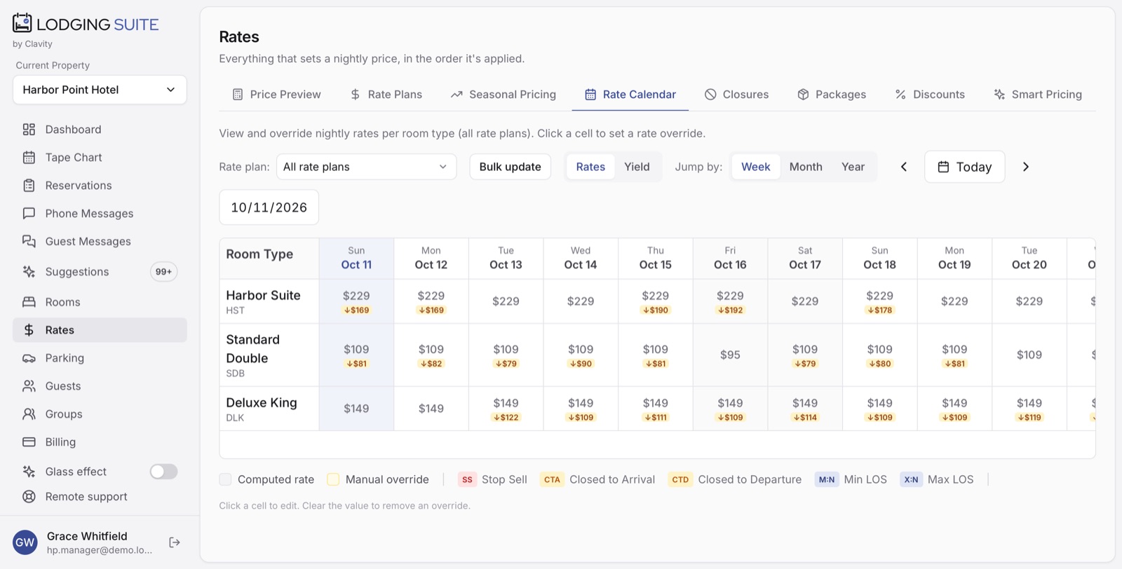Open Groups icon in sidebar
This screenshot has height=569, width=1122.
click(29, 414)
